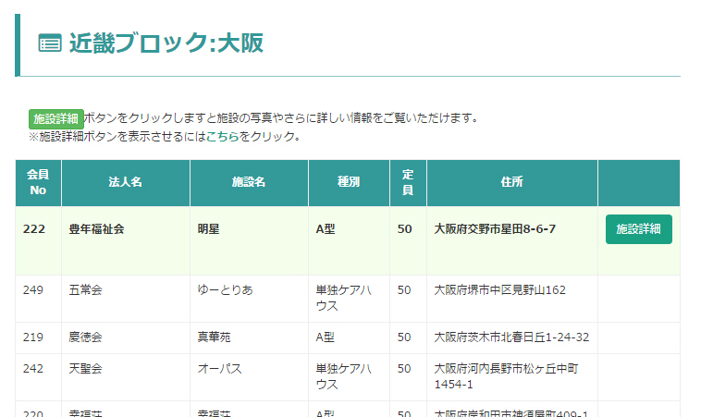Select address 大阪府交野市星田8-6-7

495,229
